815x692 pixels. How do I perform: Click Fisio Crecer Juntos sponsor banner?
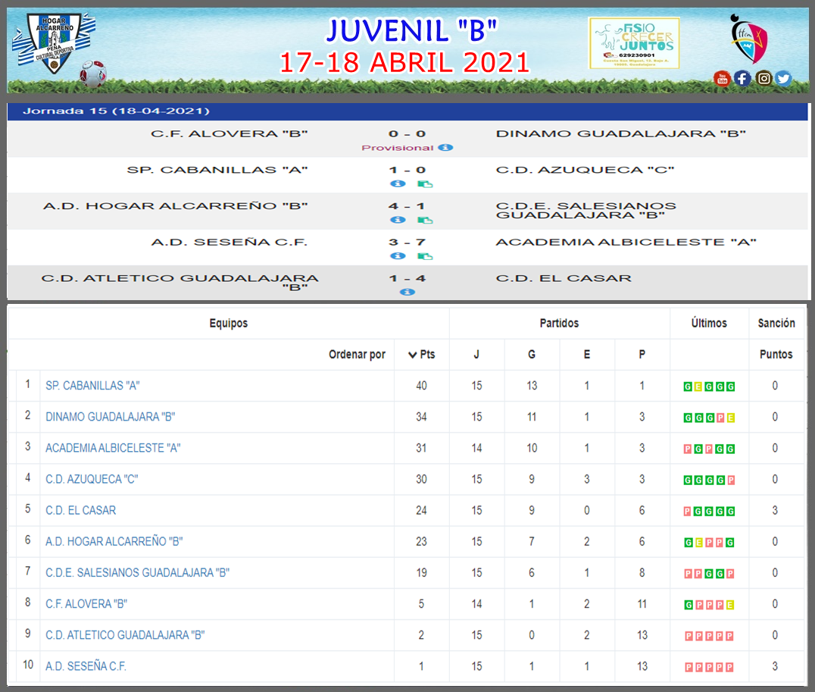pos(634,43)
